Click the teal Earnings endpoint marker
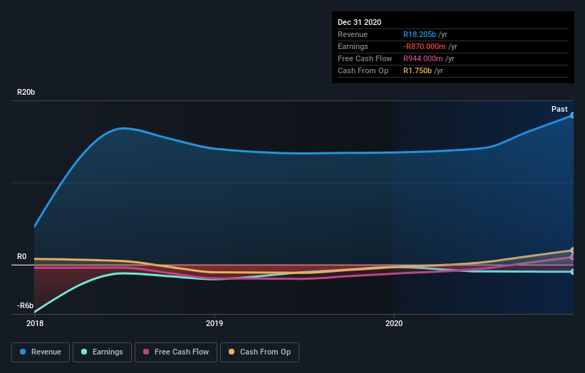Image resolution: width=585 pixels, height=373 pixels. click(572, 272)
